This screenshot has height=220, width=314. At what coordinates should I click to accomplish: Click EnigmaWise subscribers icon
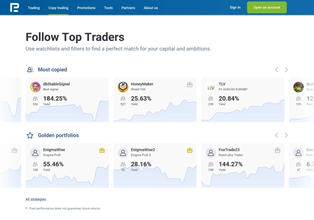click(35, 164)
